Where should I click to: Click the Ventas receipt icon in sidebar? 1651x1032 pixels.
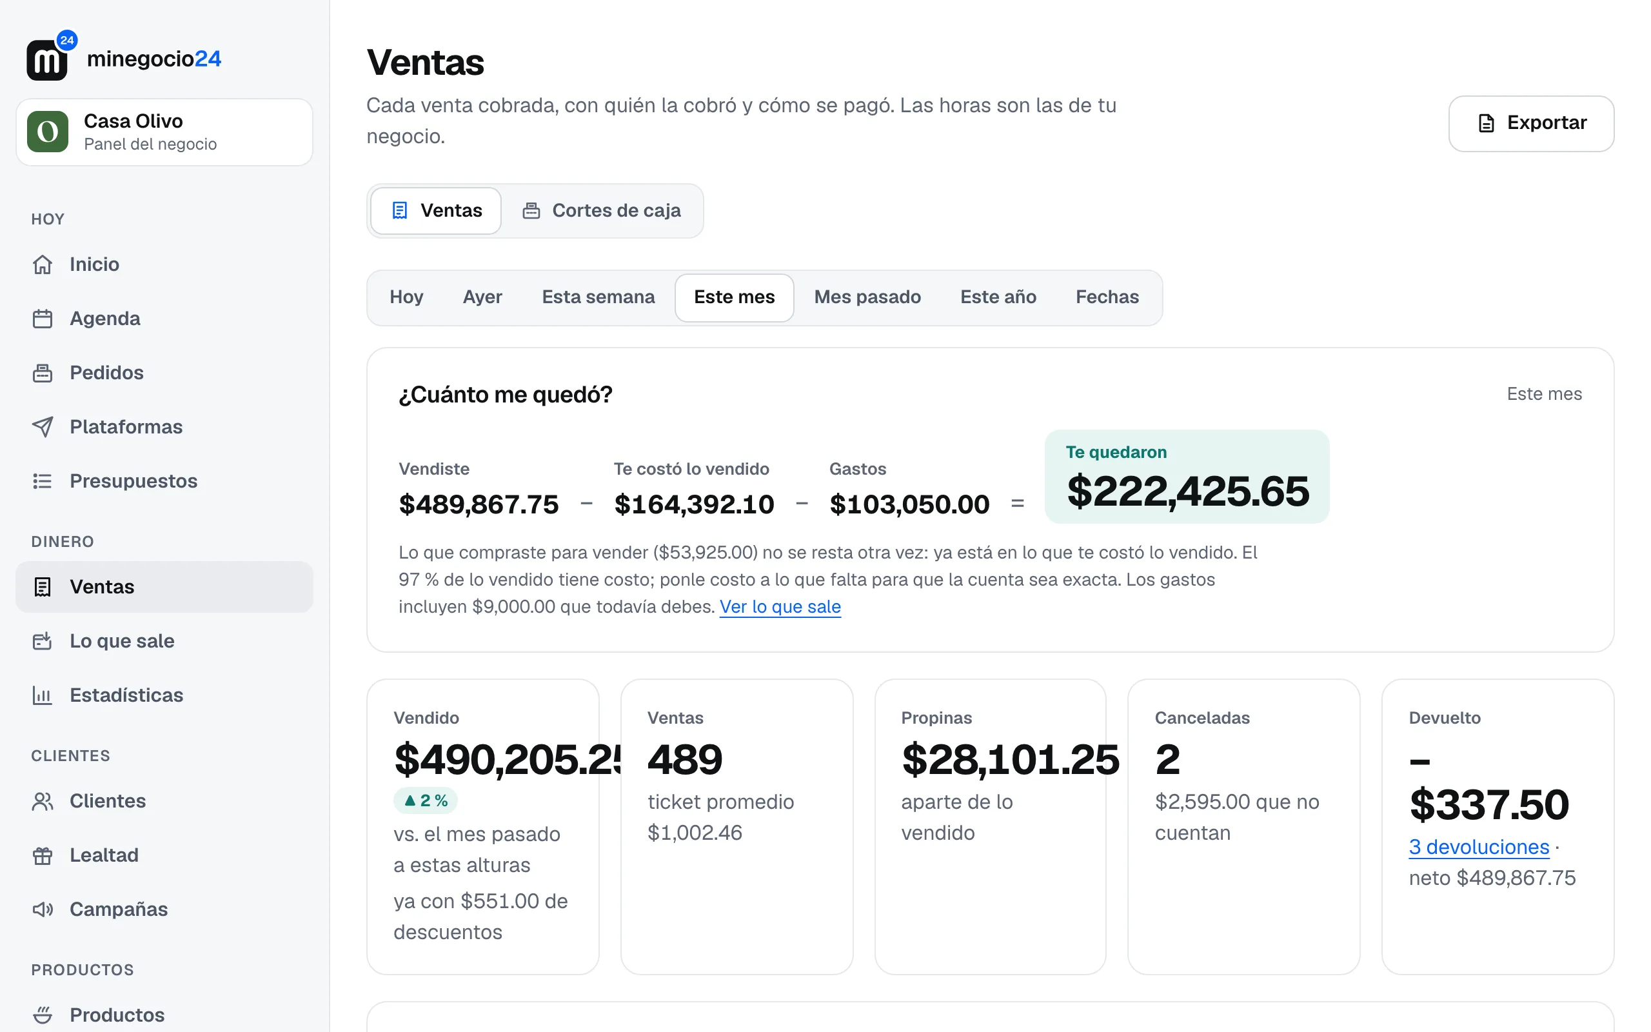pos(43,587)
